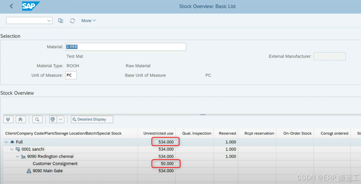Collapse the Full tree node
The height and width of the screenshot is (184, 361).
[6, 142]
